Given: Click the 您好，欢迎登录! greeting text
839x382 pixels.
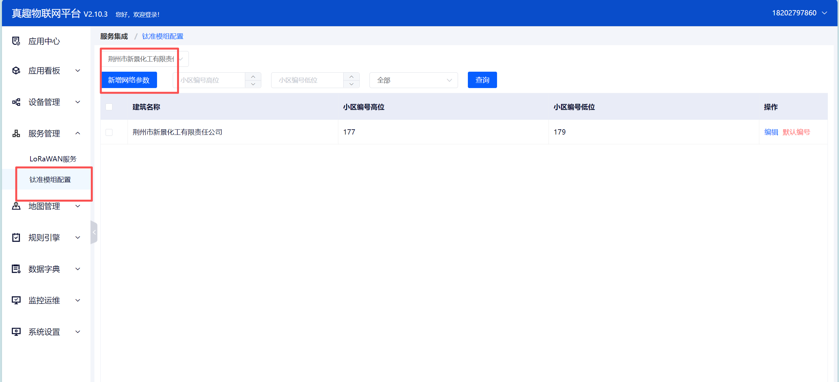Looking at the screenshot, I should pyautogui.click(x=137, y=14).
